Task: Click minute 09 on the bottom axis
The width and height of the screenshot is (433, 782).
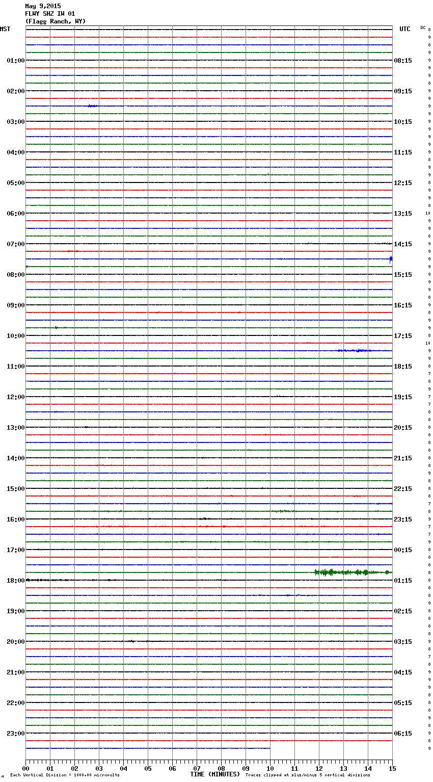Action: (x=246, y=768)
